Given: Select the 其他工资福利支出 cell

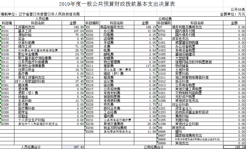Looking at the screenshot, I should (38, 77).
